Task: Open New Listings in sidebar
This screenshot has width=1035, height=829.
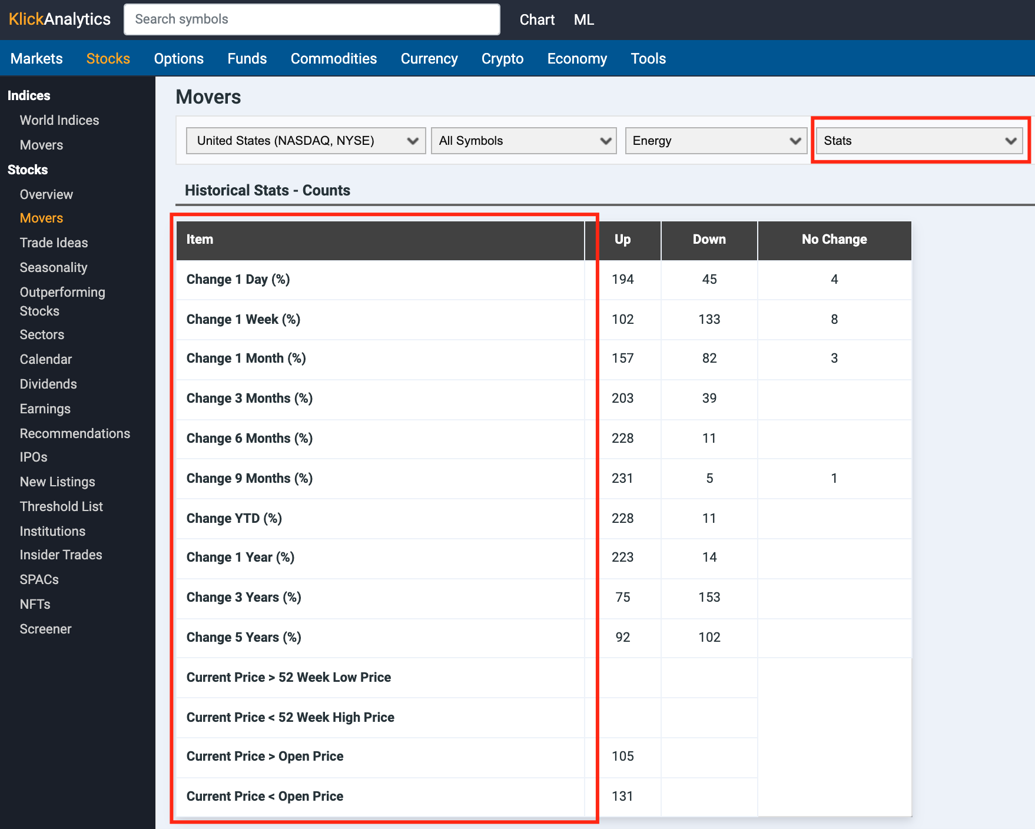Action: [x=57, y=482]
